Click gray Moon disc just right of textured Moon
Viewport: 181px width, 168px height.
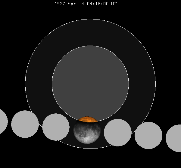[118, 133]
